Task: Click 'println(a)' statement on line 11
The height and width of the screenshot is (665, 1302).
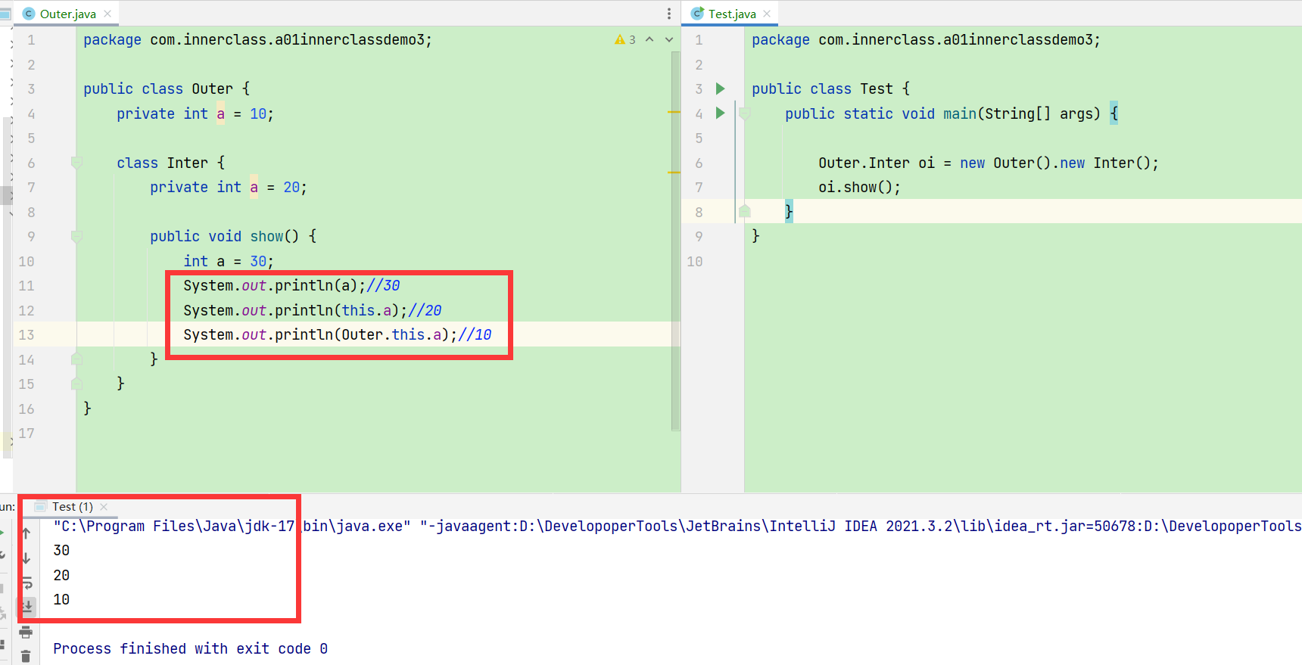Action: coord(316,285)
